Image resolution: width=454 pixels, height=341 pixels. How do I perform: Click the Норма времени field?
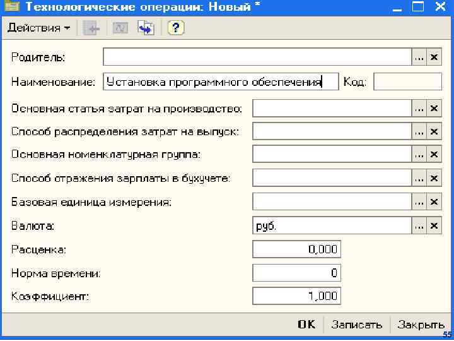pos(296,273)
